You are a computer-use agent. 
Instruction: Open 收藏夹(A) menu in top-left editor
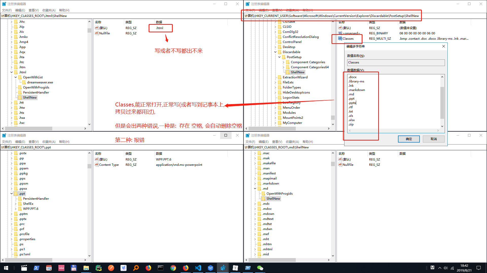pos(49,10)
